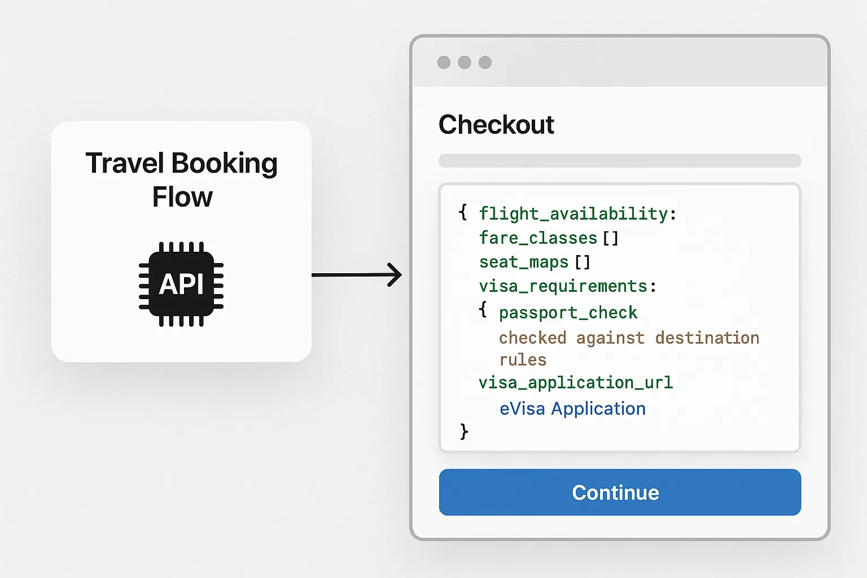Select the Checkout heading

(x=496, y=125)
